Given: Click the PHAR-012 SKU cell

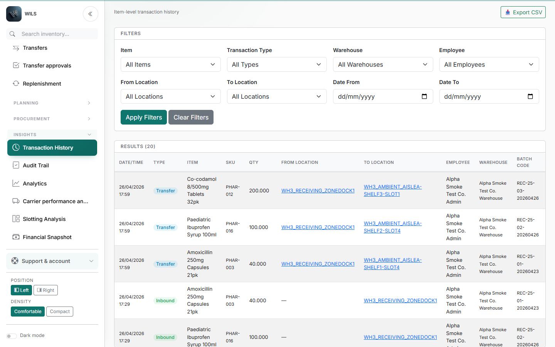Looking at the screenshot, I should pyautogui.click(x=233, y=190).
